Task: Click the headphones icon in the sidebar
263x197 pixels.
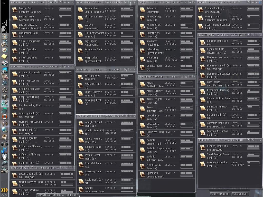Action: [x=5, y=143]
